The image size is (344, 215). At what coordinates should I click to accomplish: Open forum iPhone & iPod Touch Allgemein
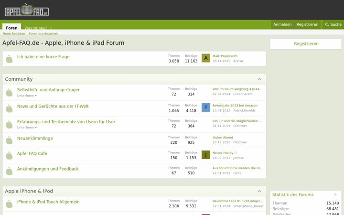pos(48,202)
